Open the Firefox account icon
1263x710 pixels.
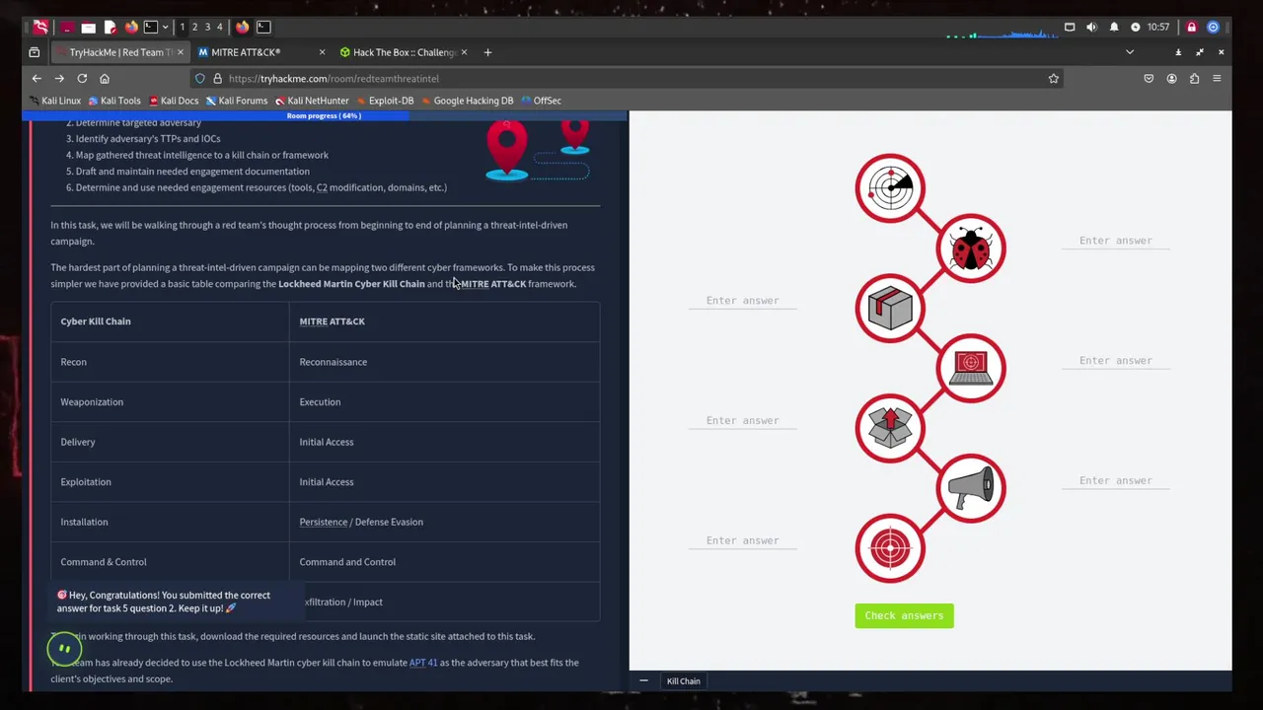pos(1171,78)
